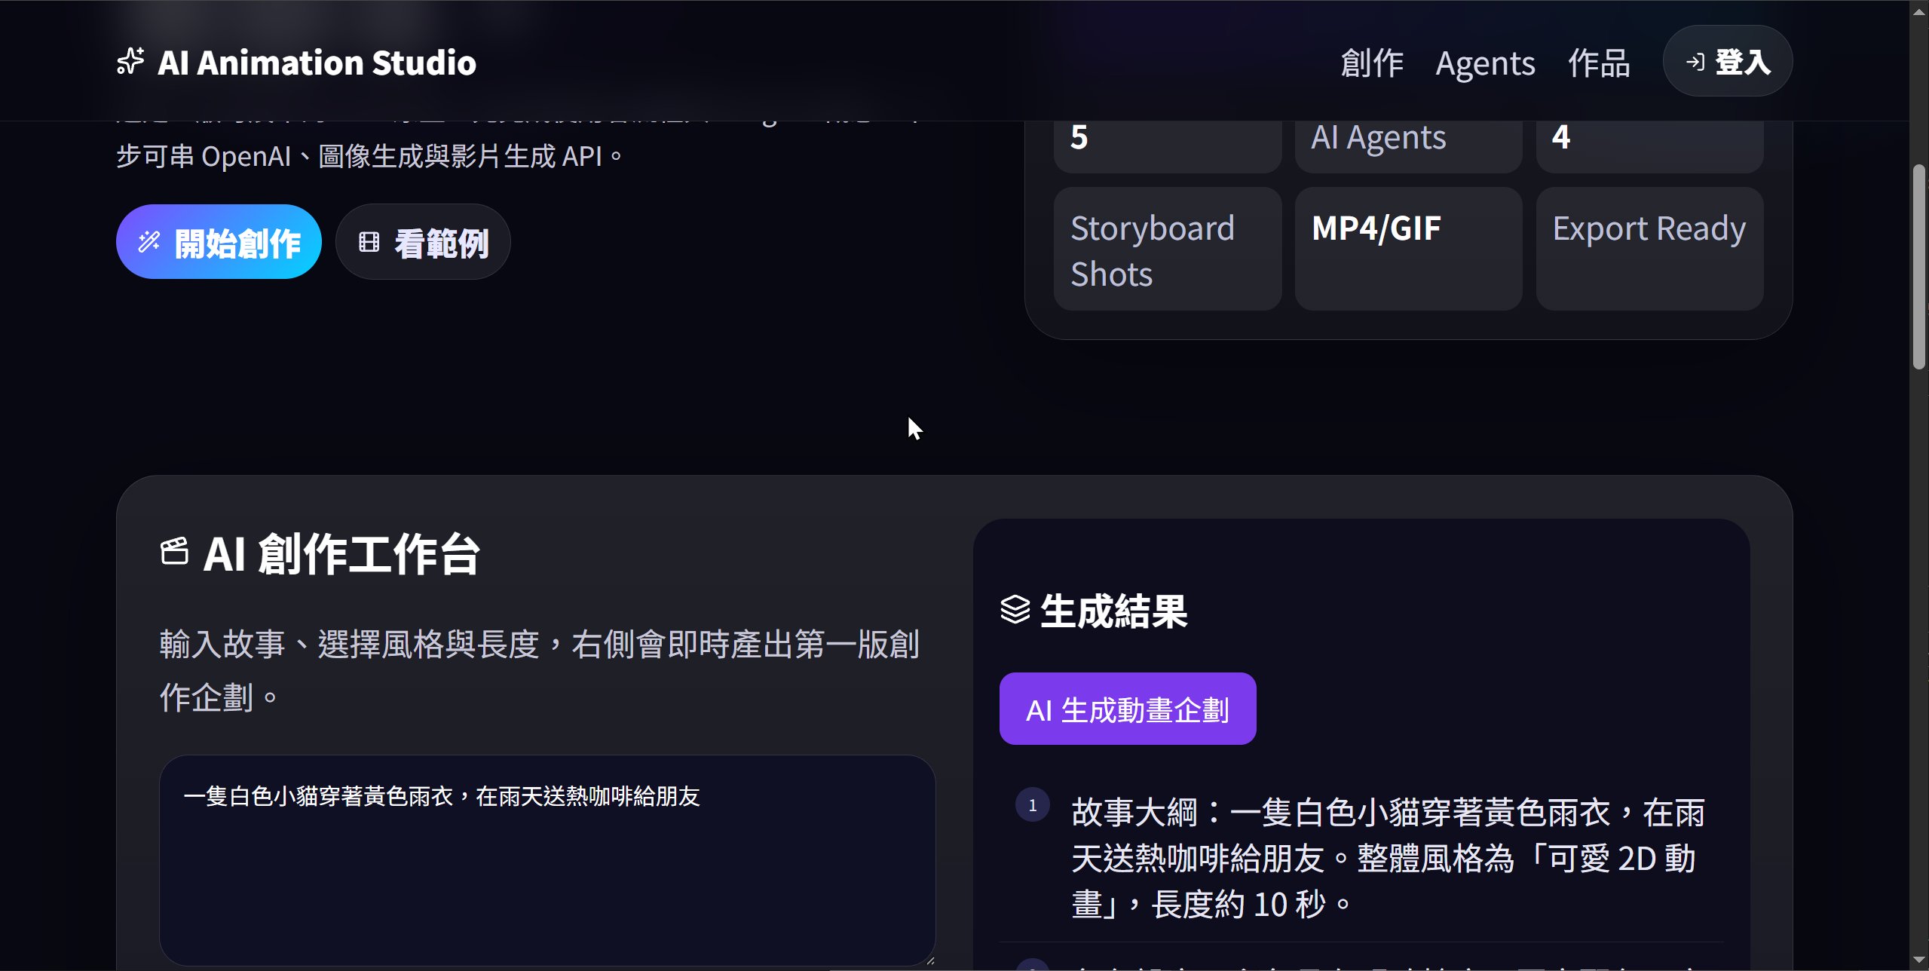This screenshot has width=1929, height=971.
Task: Click the 登入 login button
Action: click(1728, 61)
